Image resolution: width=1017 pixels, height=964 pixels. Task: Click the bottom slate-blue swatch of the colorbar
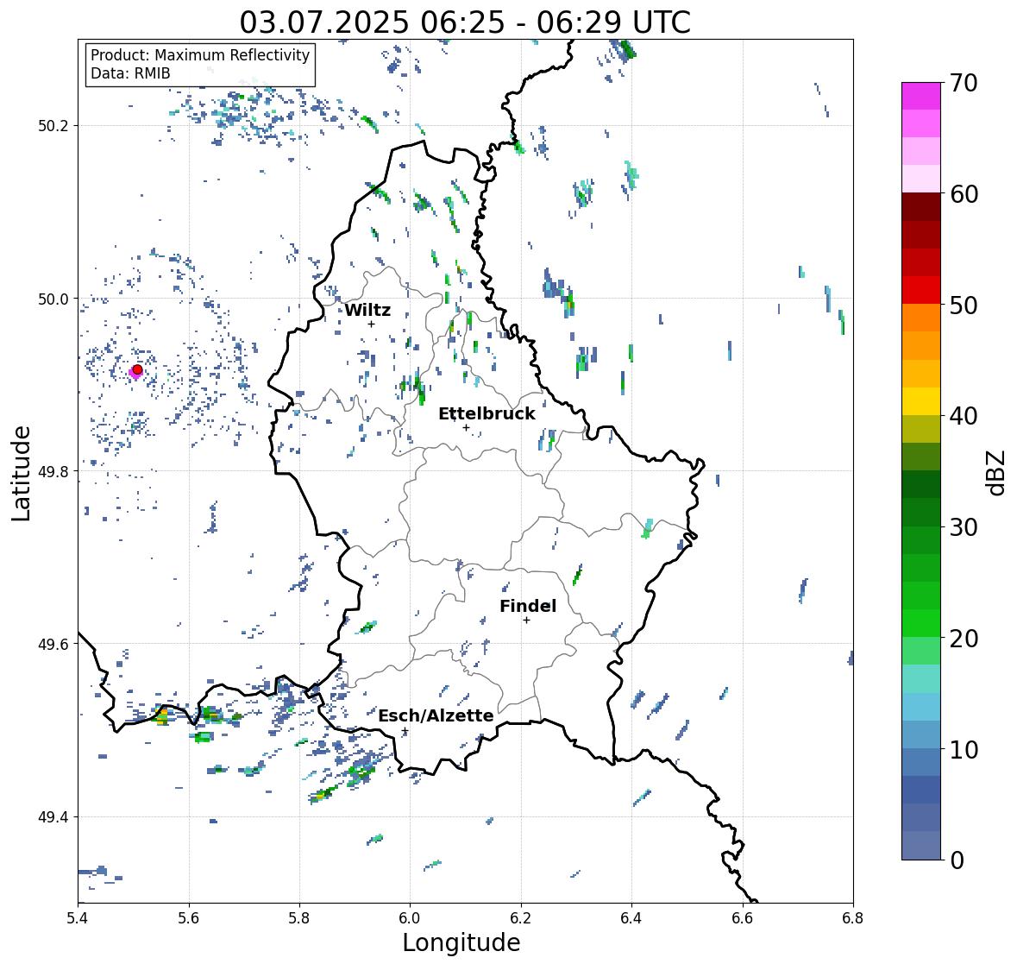coord(921,846)
